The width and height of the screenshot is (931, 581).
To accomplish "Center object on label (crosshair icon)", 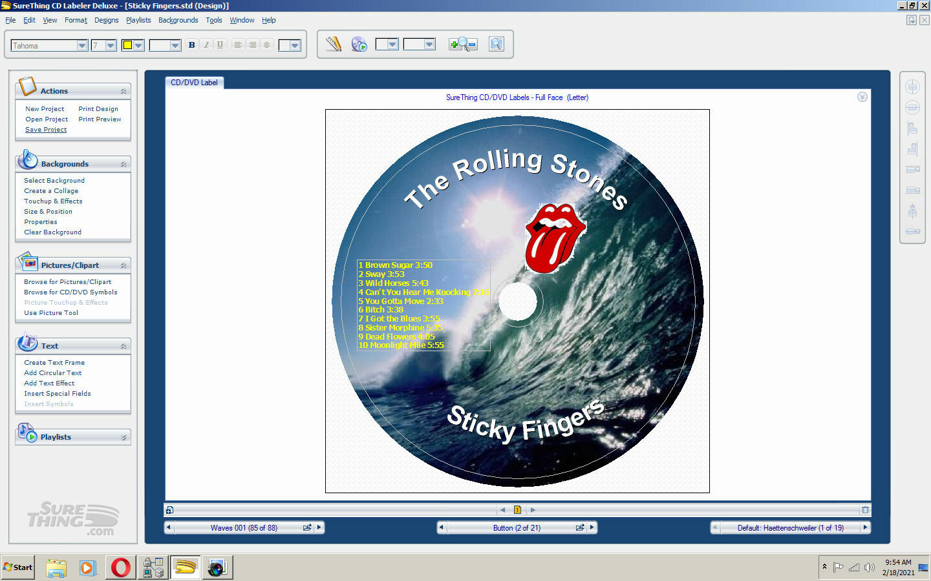I will [x=912, y=87].
